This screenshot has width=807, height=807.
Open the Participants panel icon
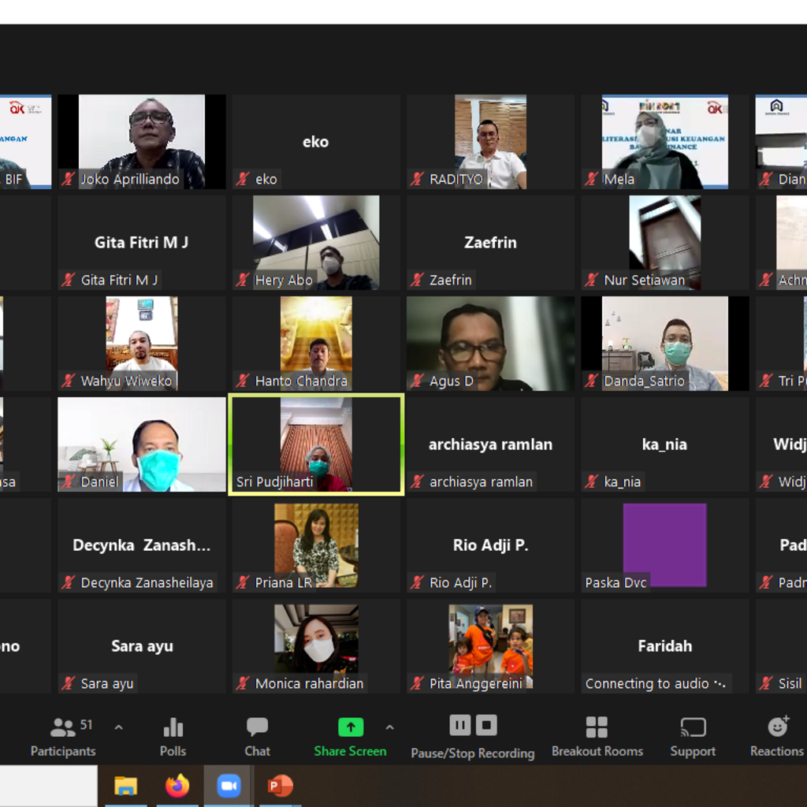(62, 727)
